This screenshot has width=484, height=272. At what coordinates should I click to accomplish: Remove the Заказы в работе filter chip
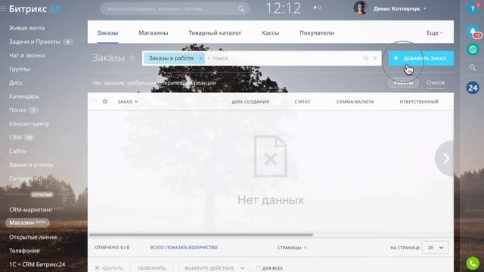(201, 58)
